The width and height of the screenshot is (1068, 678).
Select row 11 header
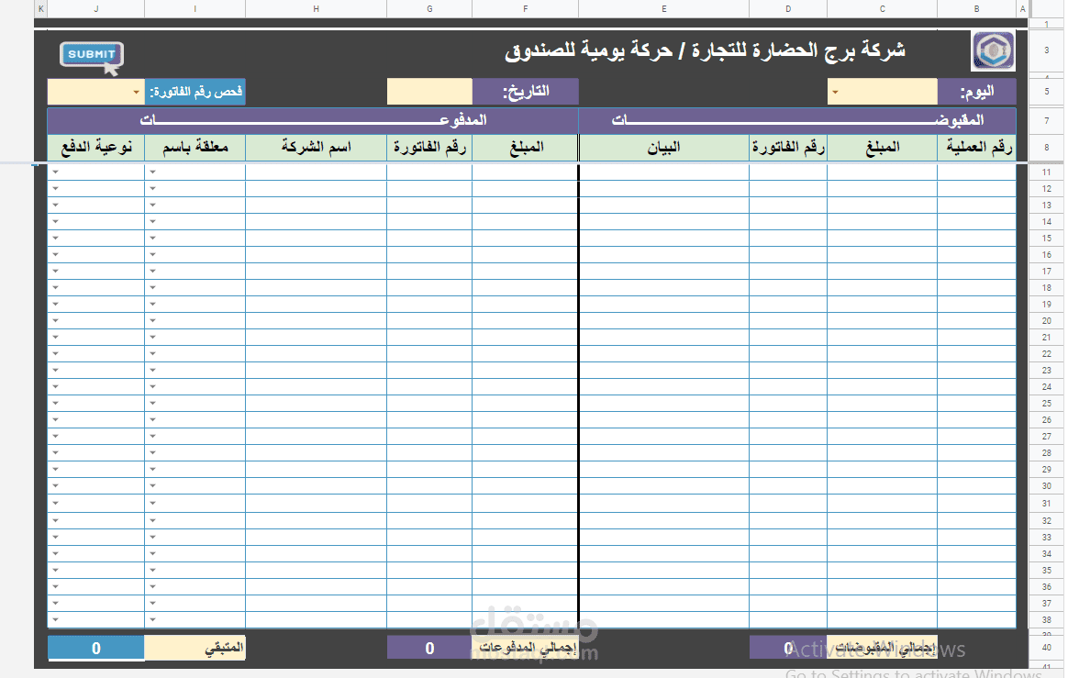coord(1047,172)
